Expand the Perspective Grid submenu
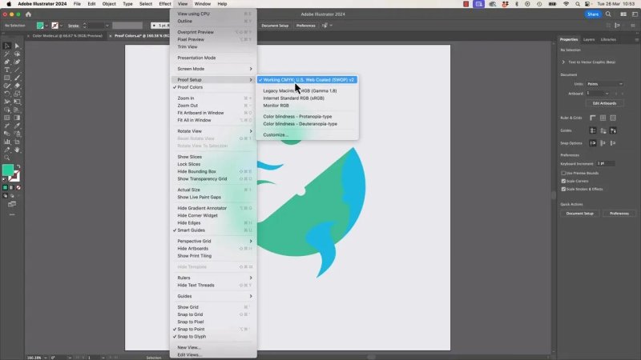641x360 pixels. point(213,242)
